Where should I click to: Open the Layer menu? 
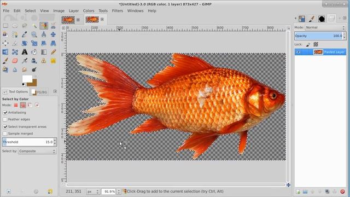point(74,11)
